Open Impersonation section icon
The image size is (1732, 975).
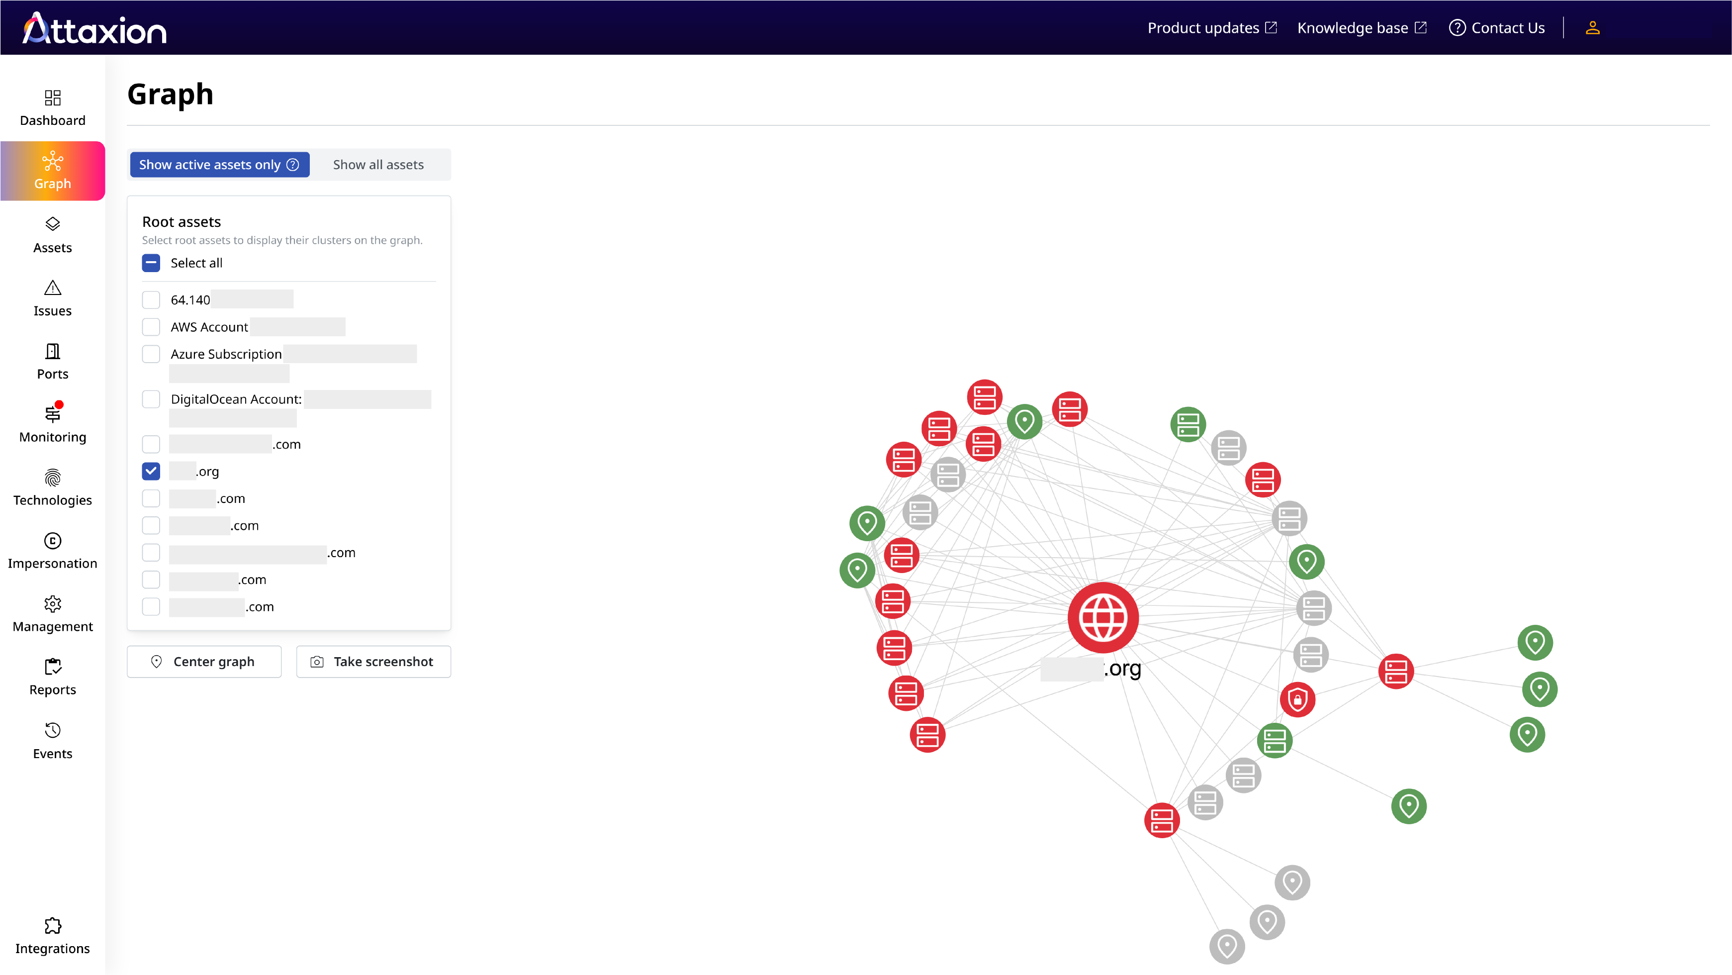[52, 541]
